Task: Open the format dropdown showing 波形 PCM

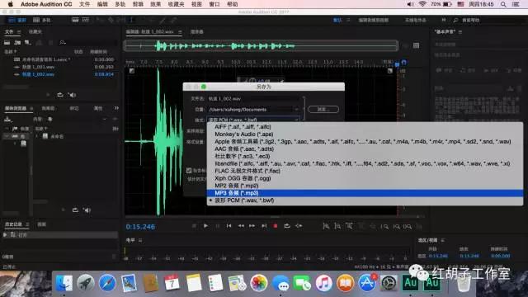Action: pyautogui.click(x=253, y=120)
